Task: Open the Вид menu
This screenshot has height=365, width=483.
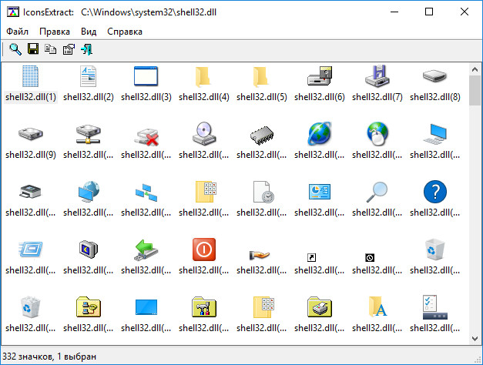Action: pyautogui.click(x=89, y=32)
